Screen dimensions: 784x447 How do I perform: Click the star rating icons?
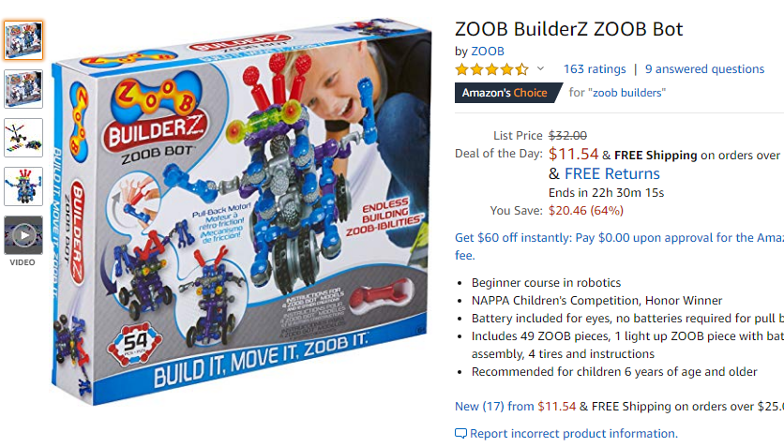click(491, 69)
